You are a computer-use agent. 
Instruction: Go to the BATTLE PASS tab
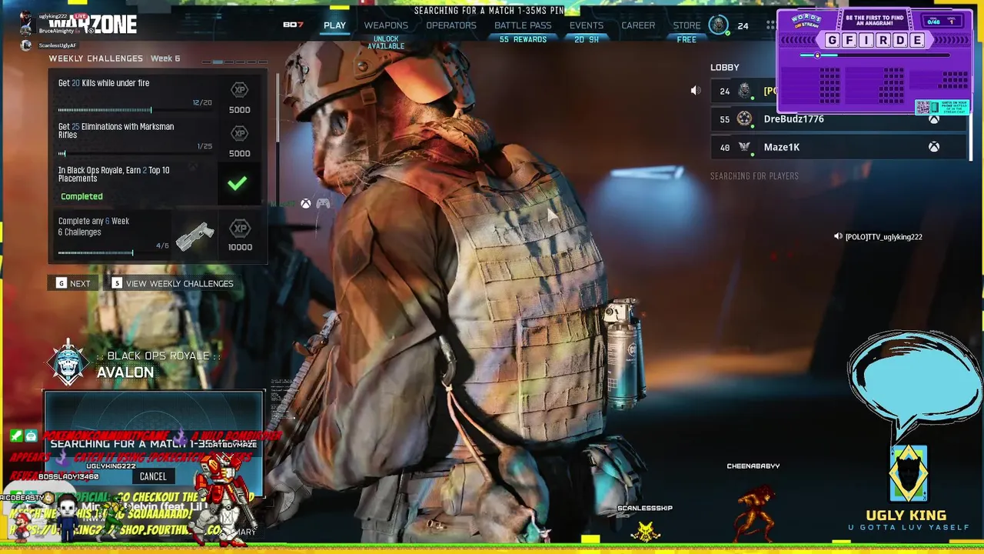[x=523, y=25]
